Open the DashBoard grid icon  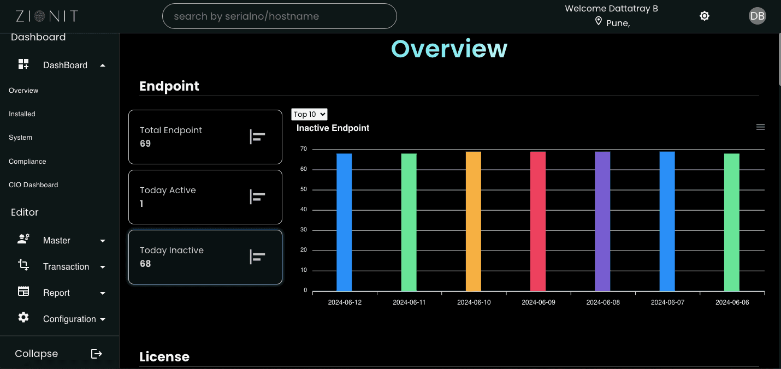coord(24,63)
